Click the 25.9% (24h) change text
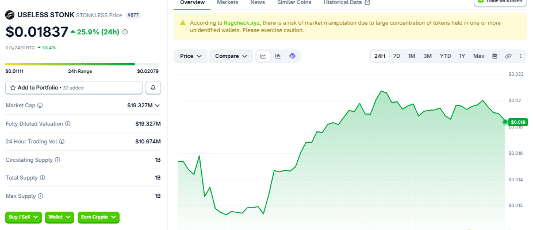 (x=98, y=32)
